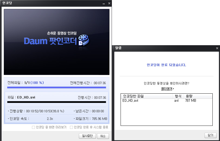Click the 787 MB size cell
Screen dimensions: 220x141
[x=190, y=100]
